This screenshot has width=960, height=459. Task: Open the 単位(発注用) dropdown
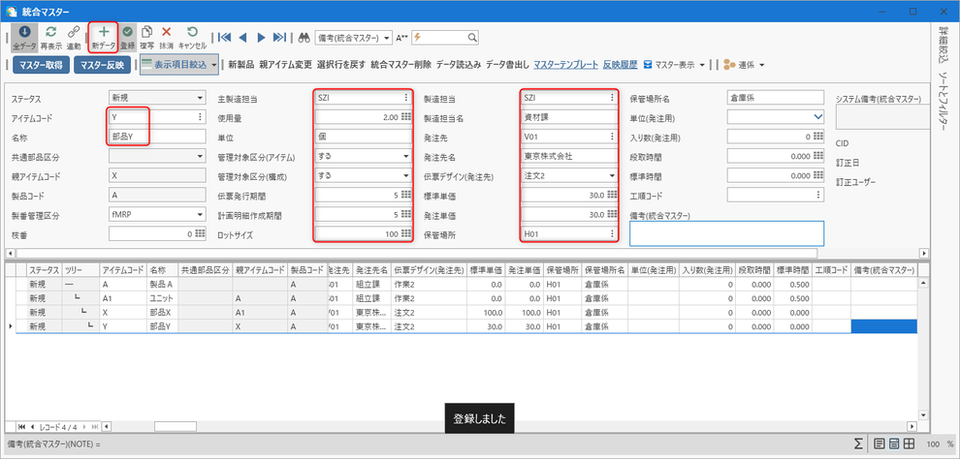[818, 117]
